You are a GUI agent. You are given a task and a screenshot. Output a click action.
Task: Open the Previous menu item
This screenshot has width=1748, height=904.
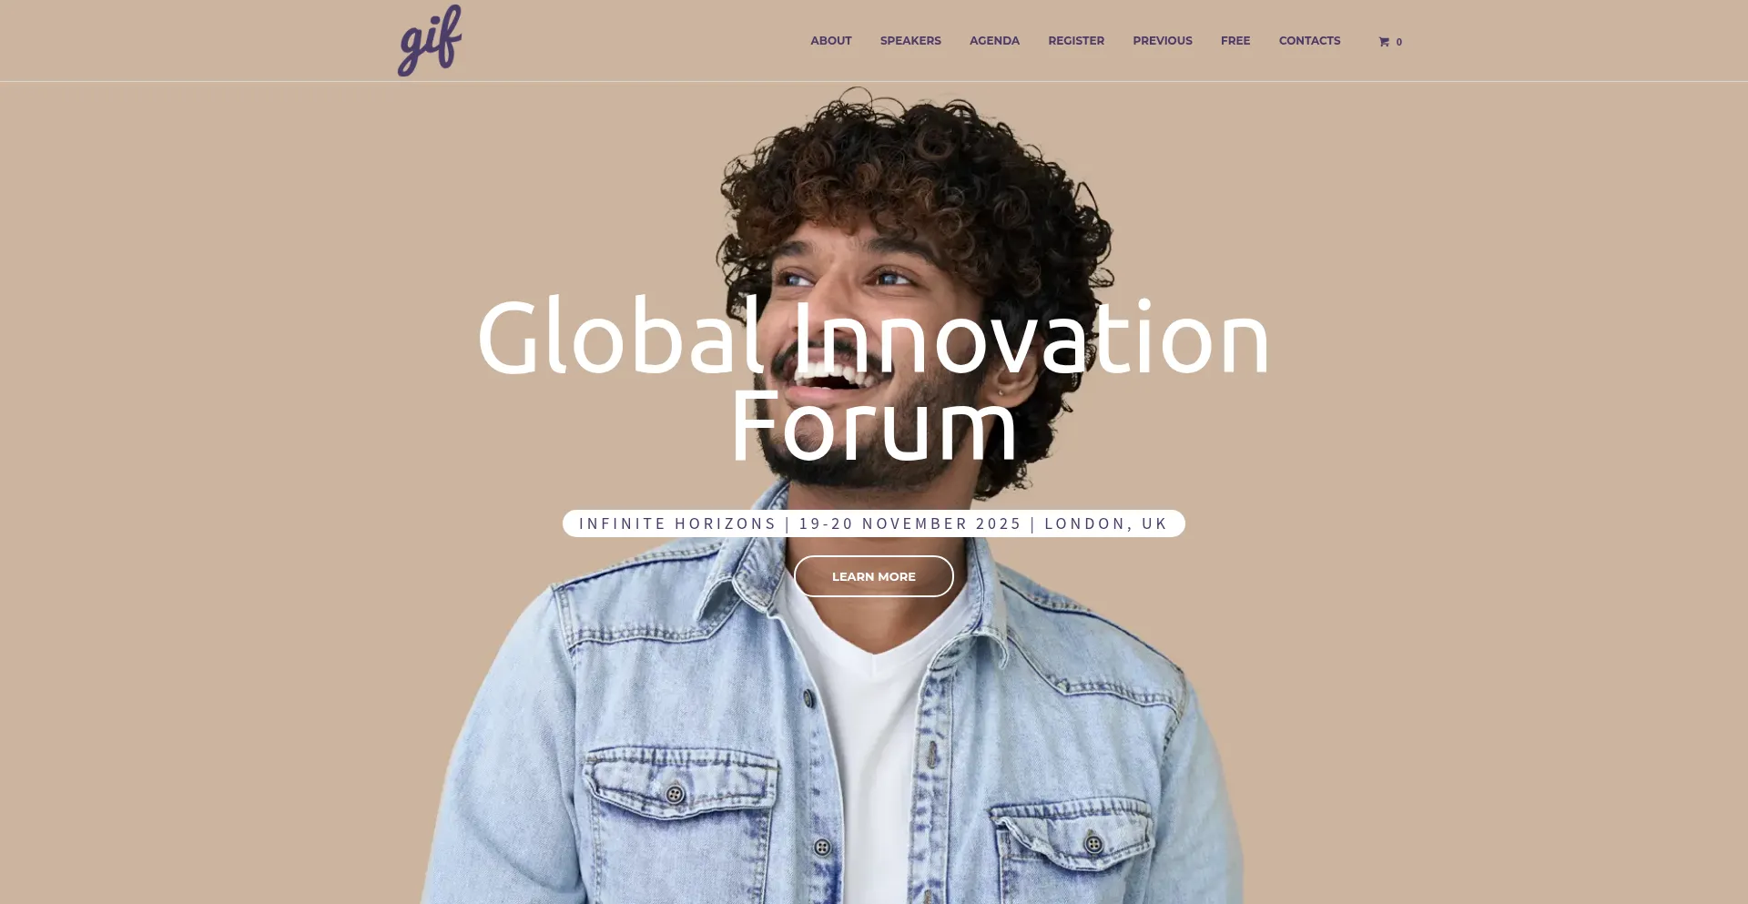point(1163,41)
